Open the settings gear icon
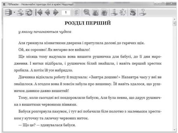The height and width of the screenshot is (133, 178). pos(123,12)
